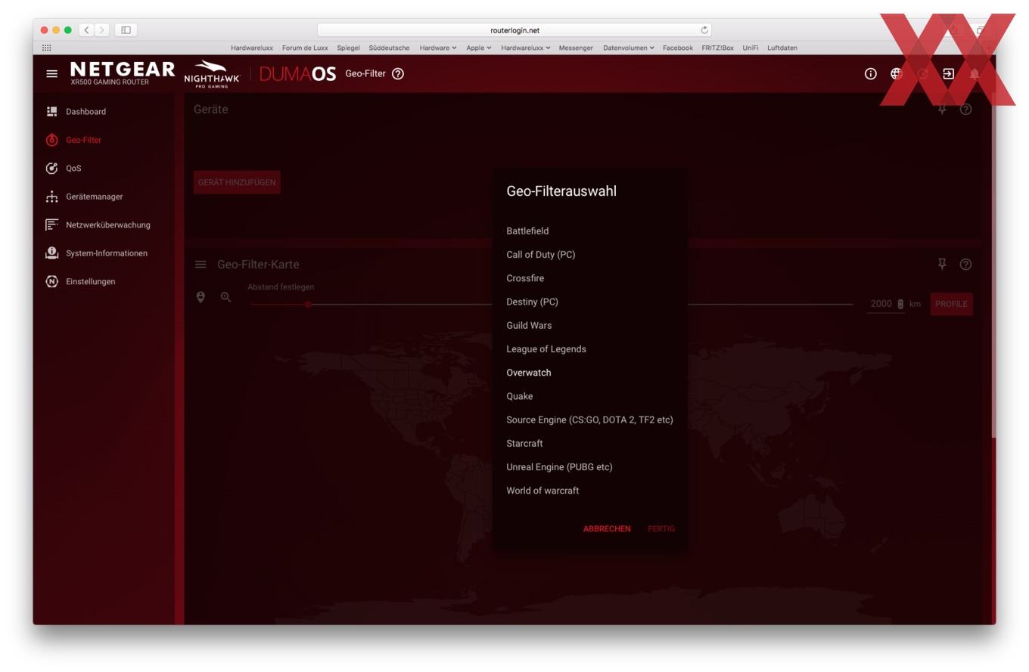Click the Abstand festlegen slider handle
Screen dimensions: 1029x672
point(308,305)
